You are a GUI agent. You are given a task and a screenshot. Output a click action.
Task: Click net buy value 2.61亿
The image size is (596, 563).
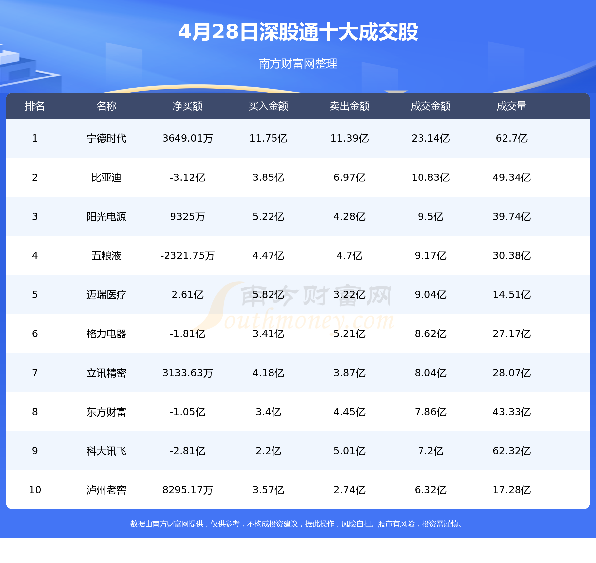[187, 295]
